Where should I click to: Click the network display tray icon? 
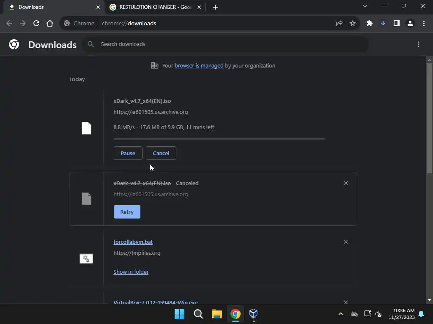[x=367, y=314]
